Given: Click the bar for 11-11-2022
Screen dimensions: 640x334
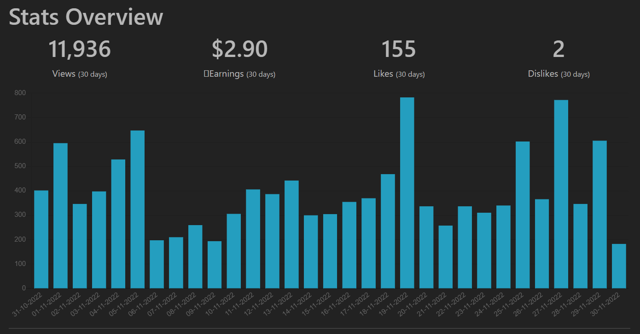Looking at the screenshot, I should click(253, 239).
